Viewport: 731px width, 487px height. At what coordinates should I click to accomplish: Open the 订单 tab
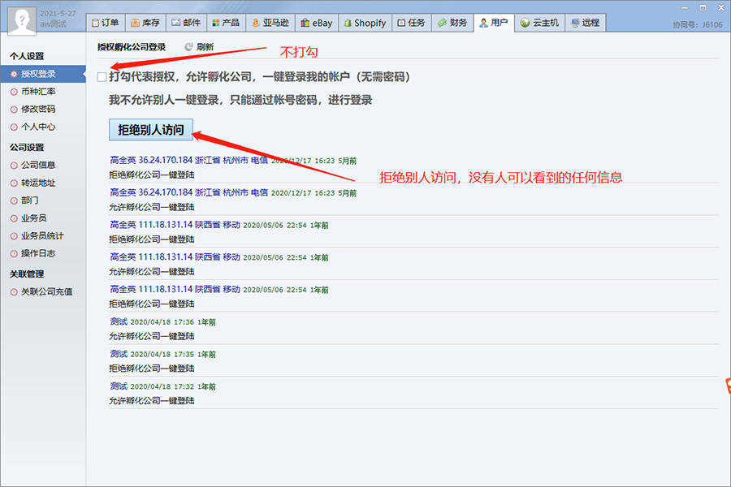pos(106,23)
